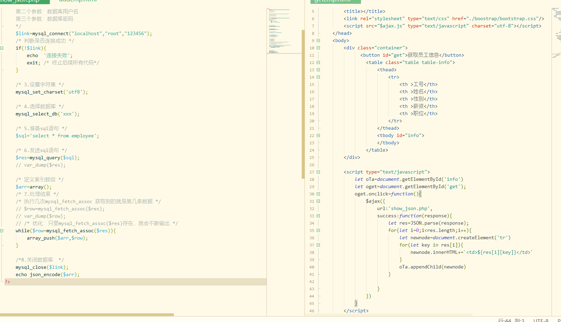Collapse the container div fold at line 10
Image resolution: width=561 pixels, height=322 pixels.
tap(318, 48)
